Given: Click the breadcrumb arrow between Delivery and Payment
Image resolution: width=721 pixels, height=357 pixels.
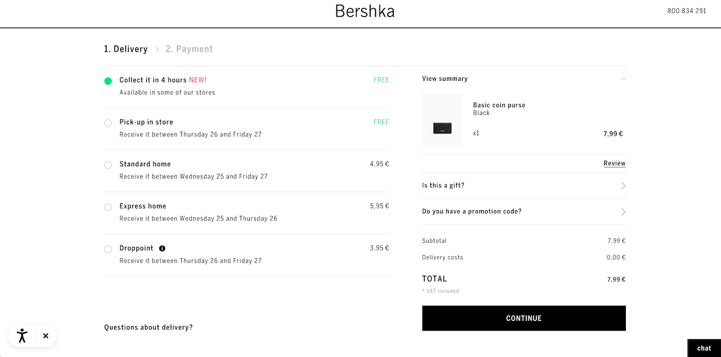Looking at the screenshot, I should [x=157, y=49].
